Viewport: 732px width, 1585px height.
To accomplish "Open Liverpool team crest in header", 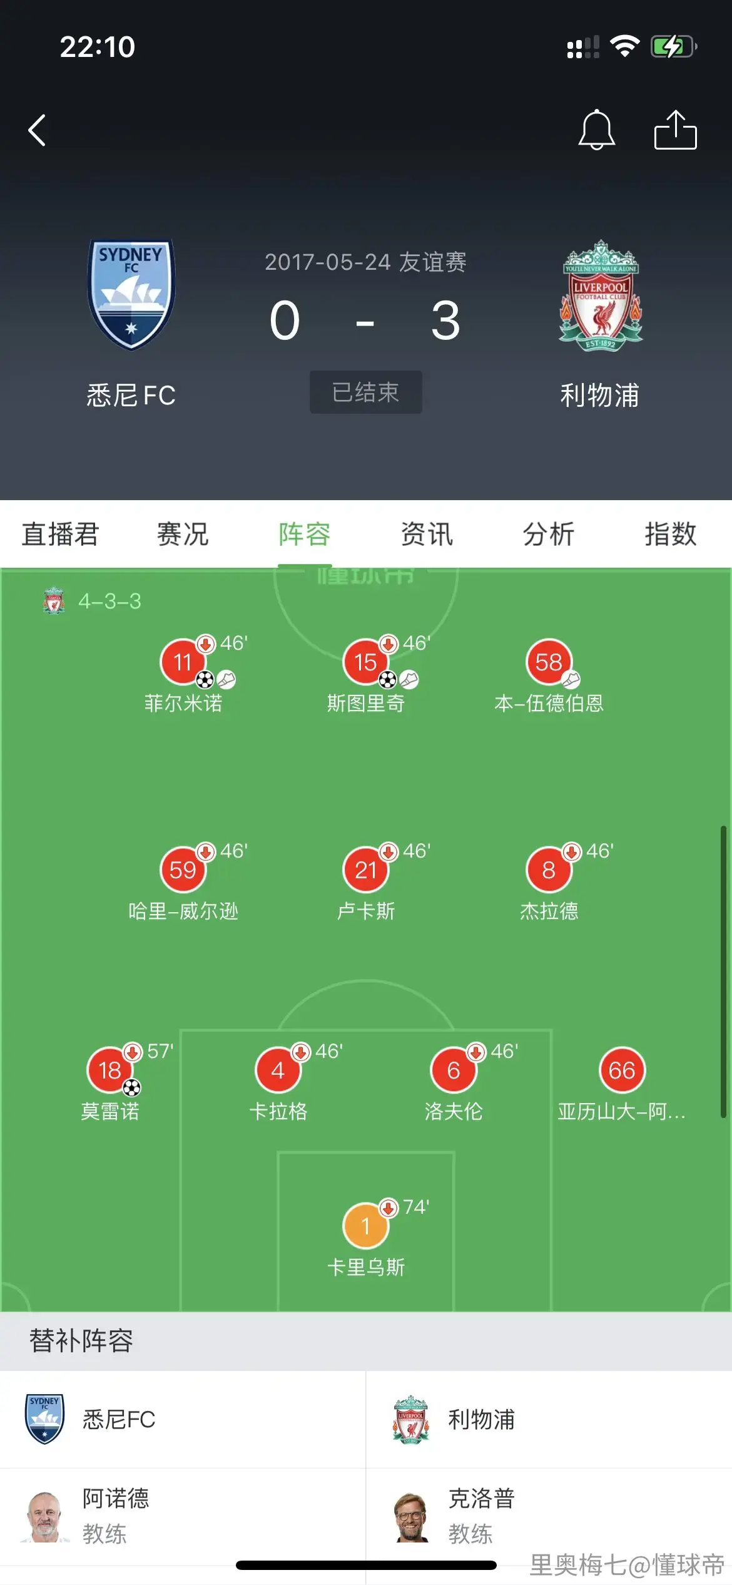I will point(601,295).
